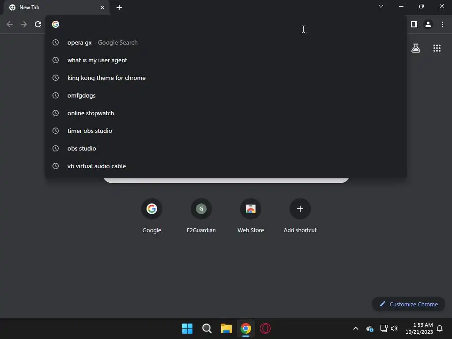This screenshot has width=452, height=339.
Task: Open the notifications bell icon
Action: pos(440,328)
